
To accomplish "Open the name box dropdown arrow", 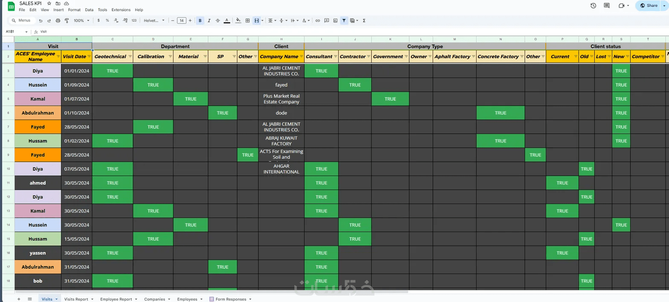I will (x=26, y=32).
